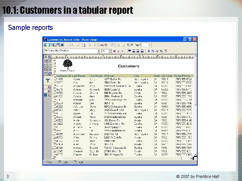The image size is (242, 181).
Task: Open the line color palette icon
Action: point(49,92)
